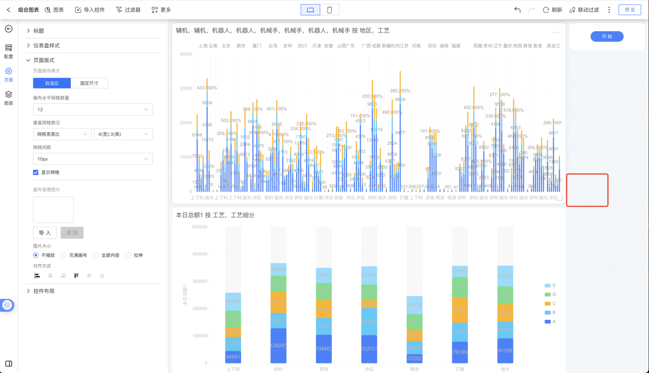
Task: Click legend swatch for series E
Action: (548, 286)
